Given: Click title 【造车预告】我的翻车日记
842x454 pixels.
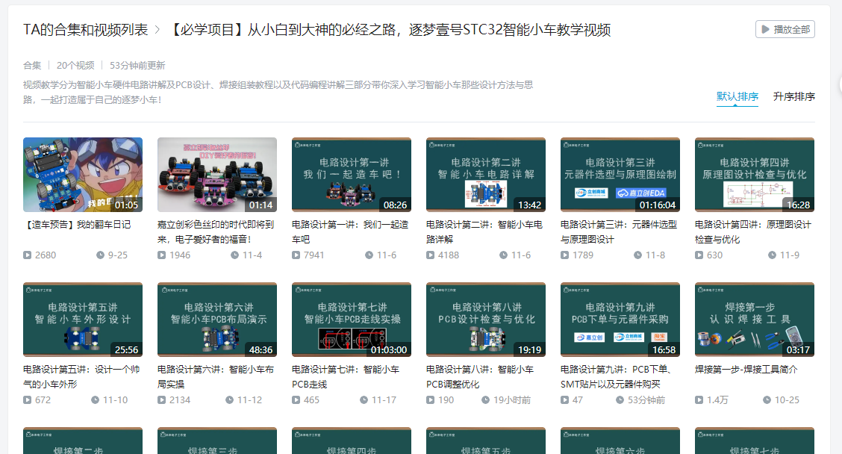Looking at the screenshot, I should [x=77, y=225].
